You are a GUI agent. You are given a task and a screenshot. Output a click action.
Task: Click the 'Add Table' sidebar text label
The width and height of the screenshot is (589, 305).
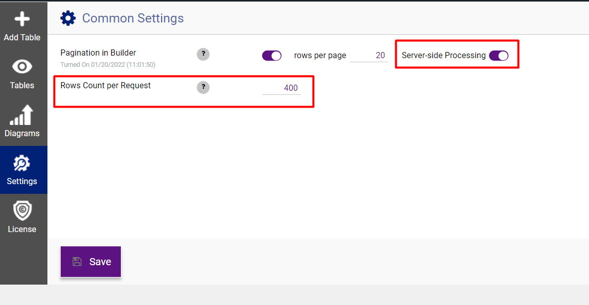coord(22,37)
